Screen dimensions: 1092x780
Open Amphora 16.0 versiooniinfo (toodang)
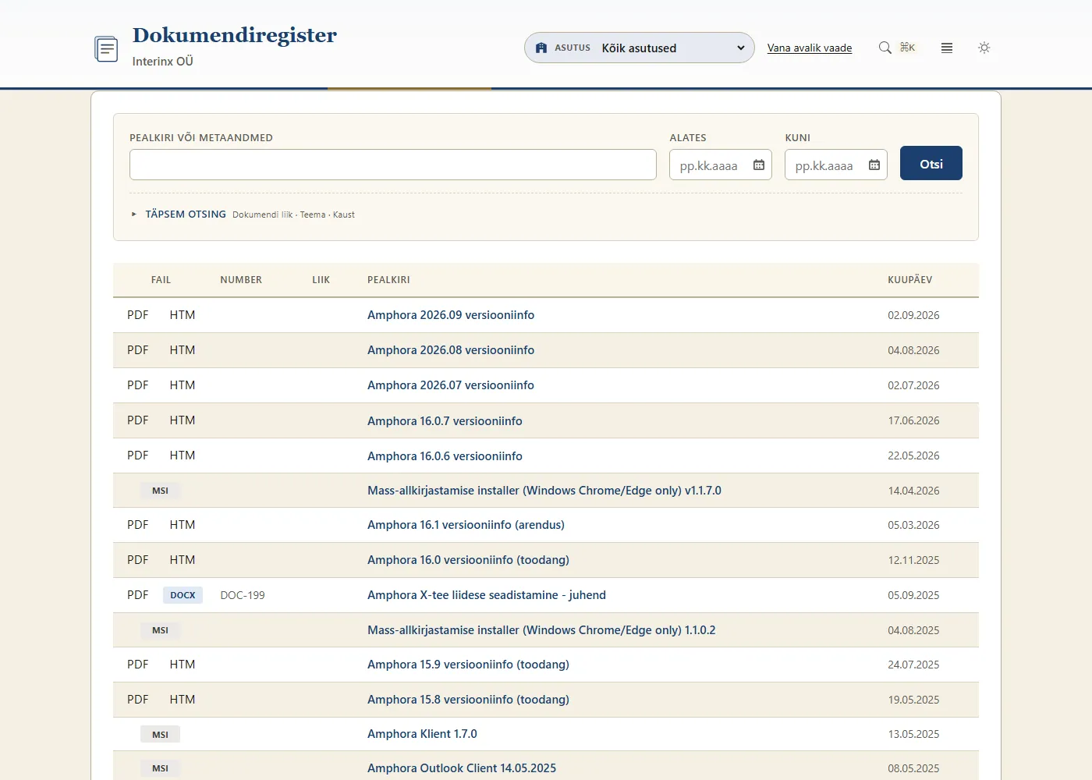[468, 560]
